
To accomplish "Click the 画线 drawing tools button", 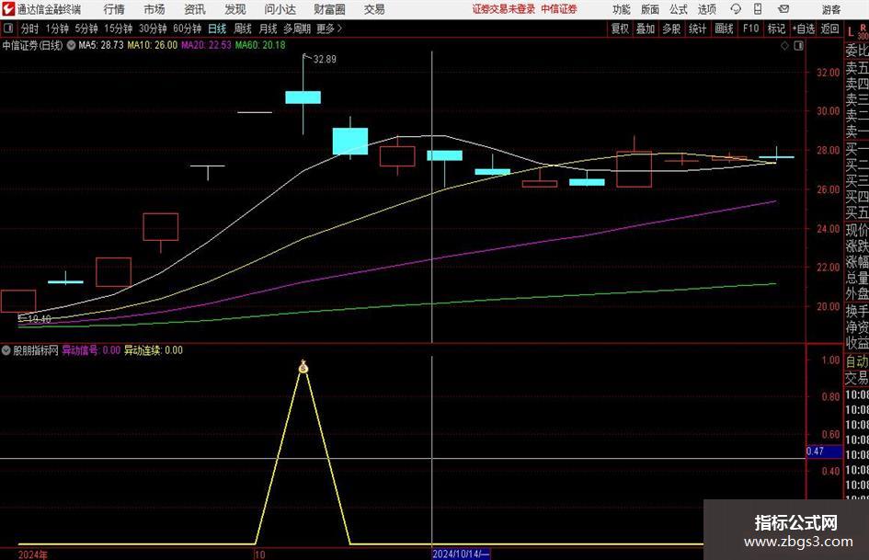I will point(725,29).
